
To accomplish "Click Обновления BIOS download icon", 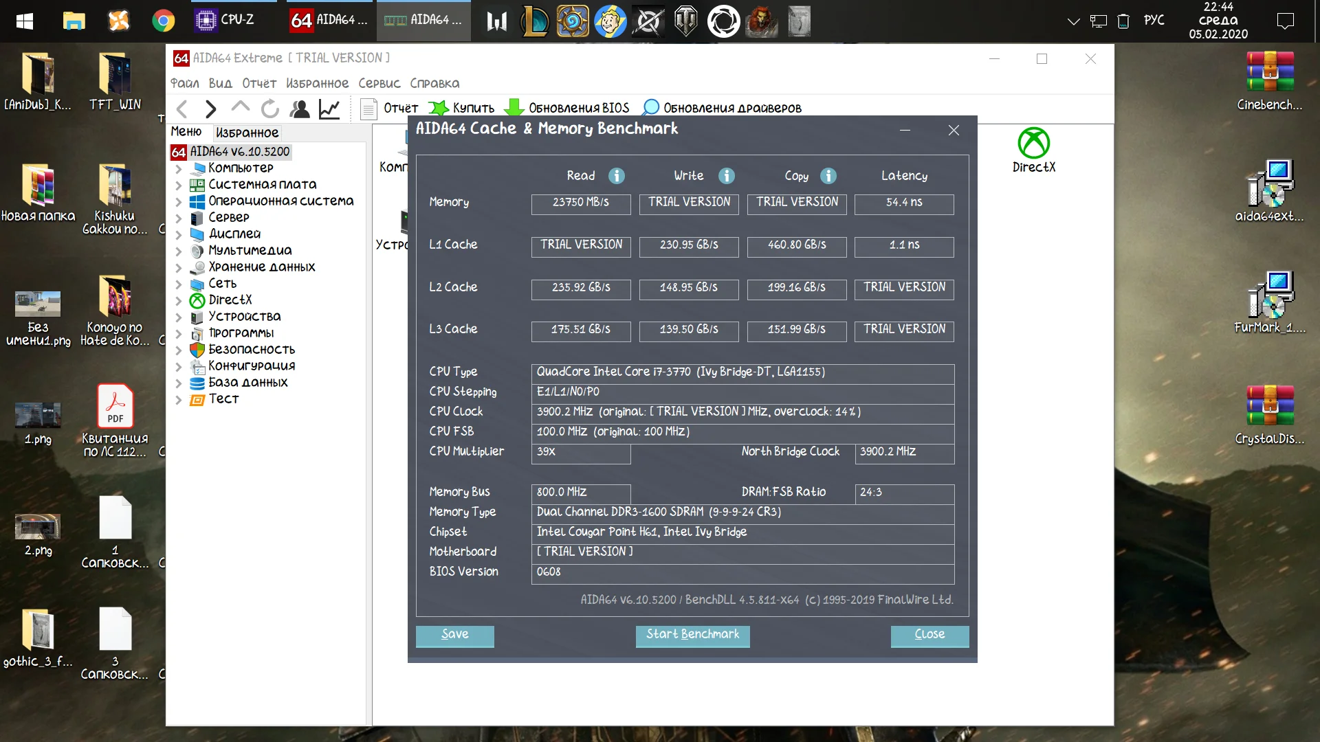I will coord(514,108).
